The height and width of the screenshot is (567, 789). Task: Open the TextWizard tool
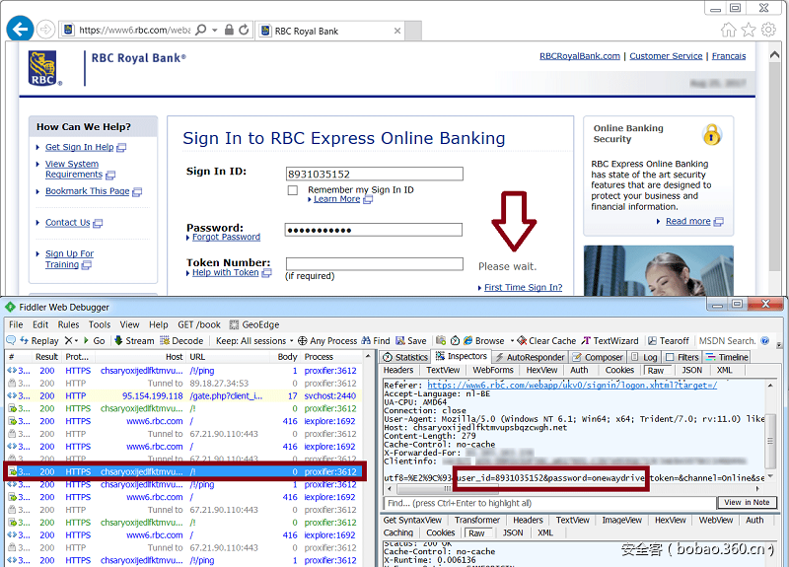(x=610, y=341)
